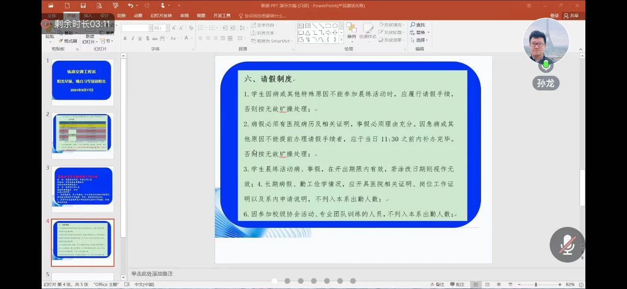
Task: Select slide 3 thumbnail in slide panel
Action: pos(83,189)
